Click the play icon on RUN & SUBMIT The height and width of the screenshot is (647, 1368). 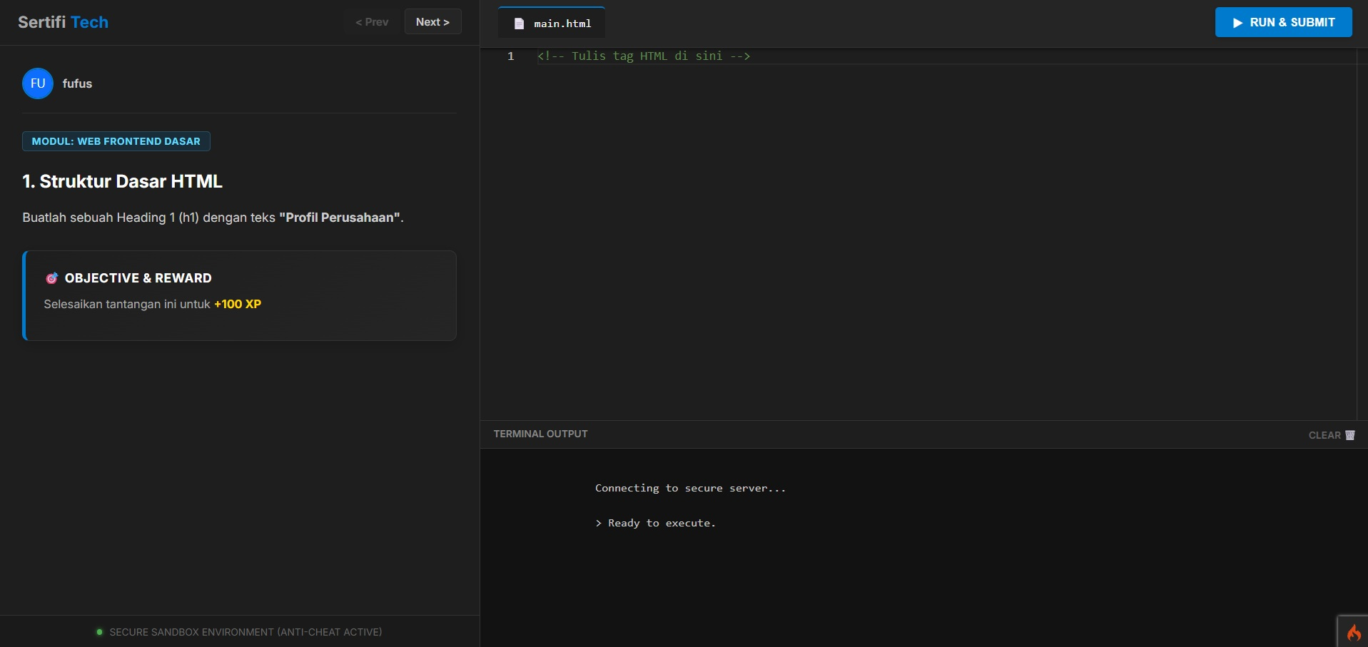point(1237,22)
